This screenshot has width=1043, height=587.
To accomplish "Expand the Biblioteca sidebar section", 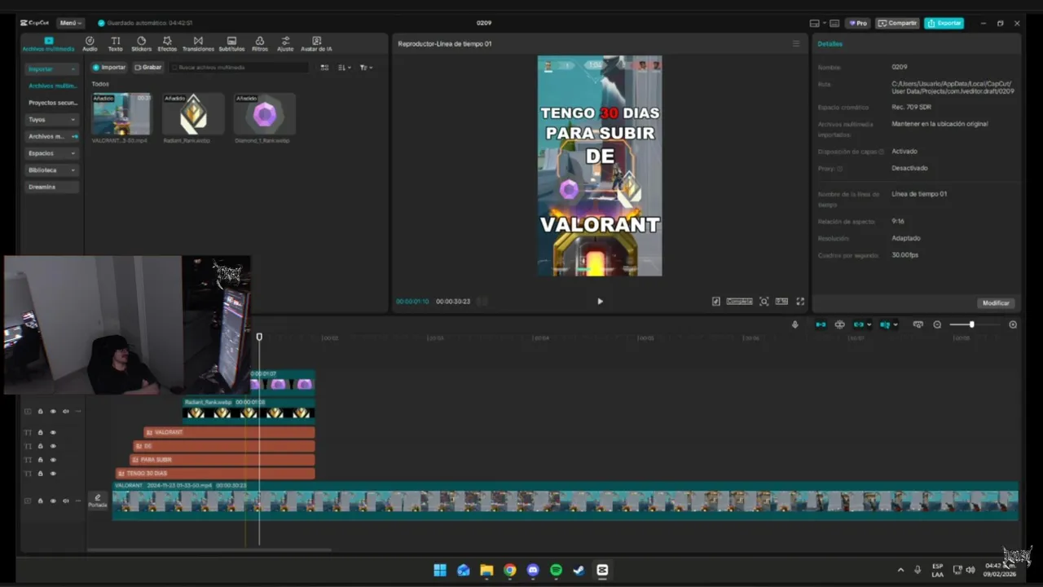I will coord(52,170).
